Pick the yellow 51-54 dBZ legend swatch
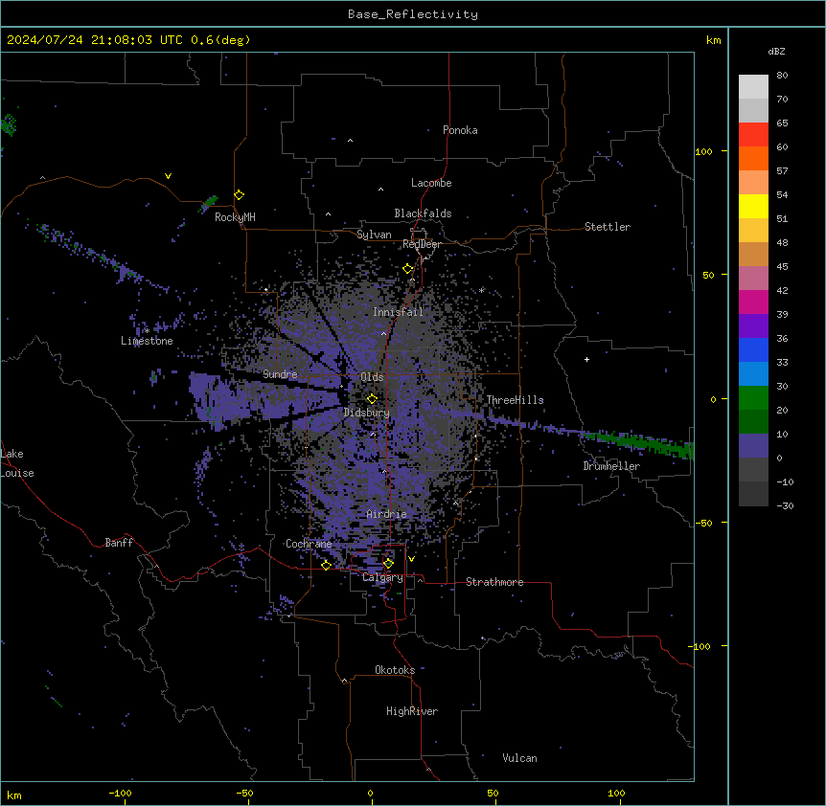Viewport: 826px width, 806px height. (x=753, y=206)
